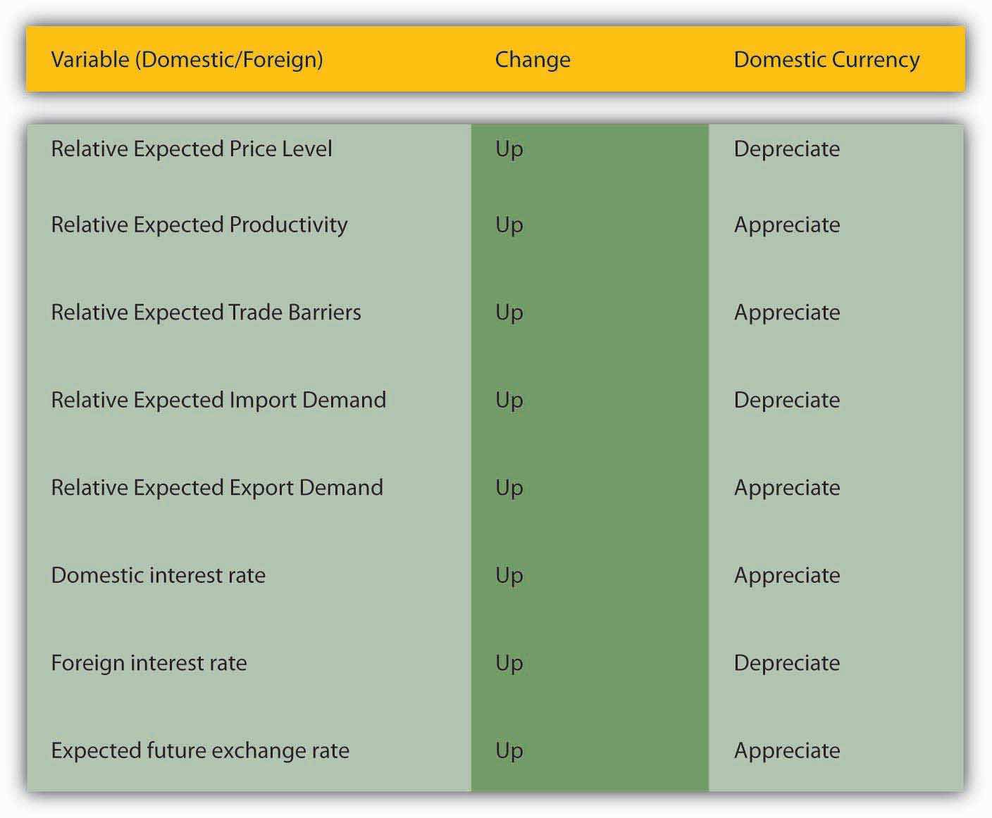The width and height of the screenshot is (992, 818).
Task: Click the "Foreign interest rate" row label
Action: pos(149,663)
